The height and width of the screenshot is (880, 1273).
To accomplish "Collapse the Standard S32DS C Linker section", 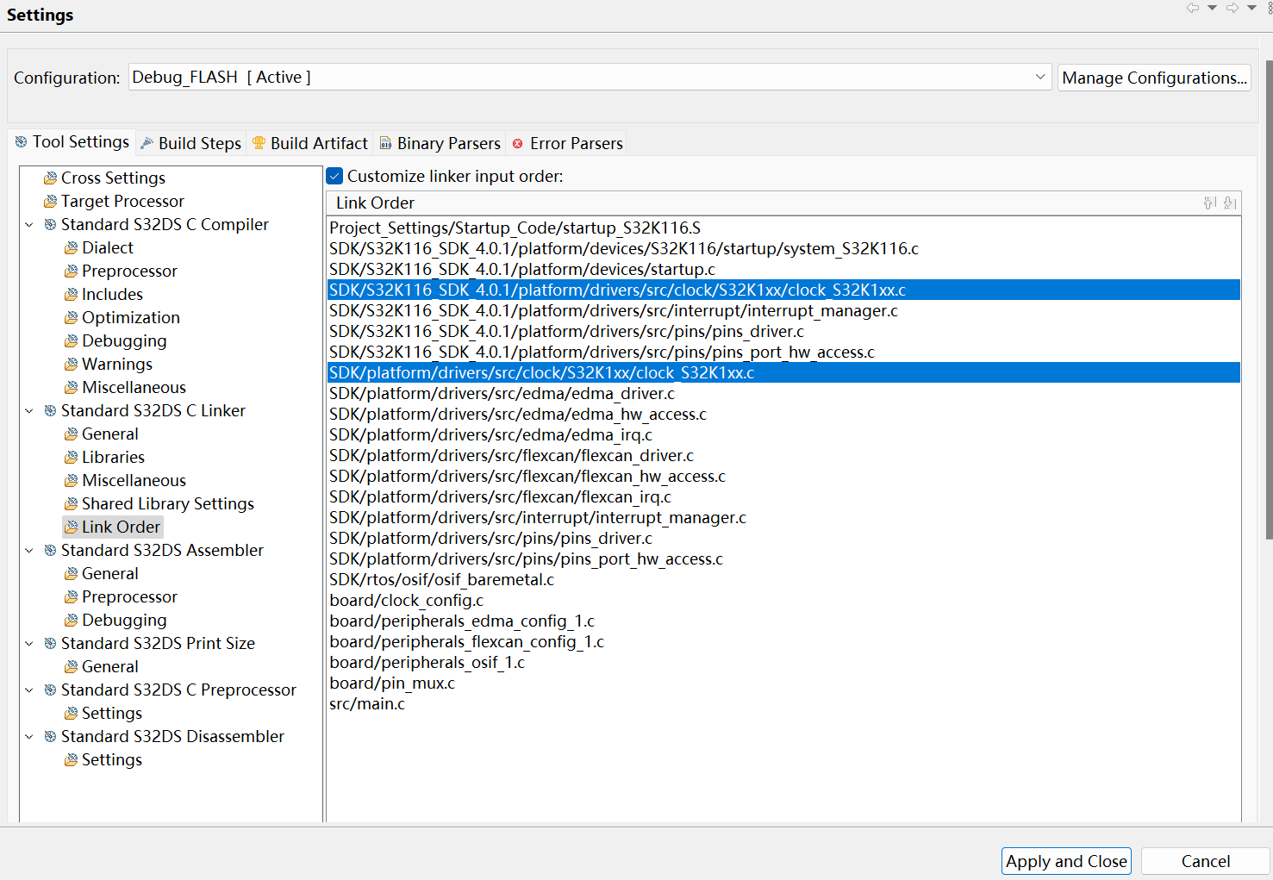I will pos(28,410).
